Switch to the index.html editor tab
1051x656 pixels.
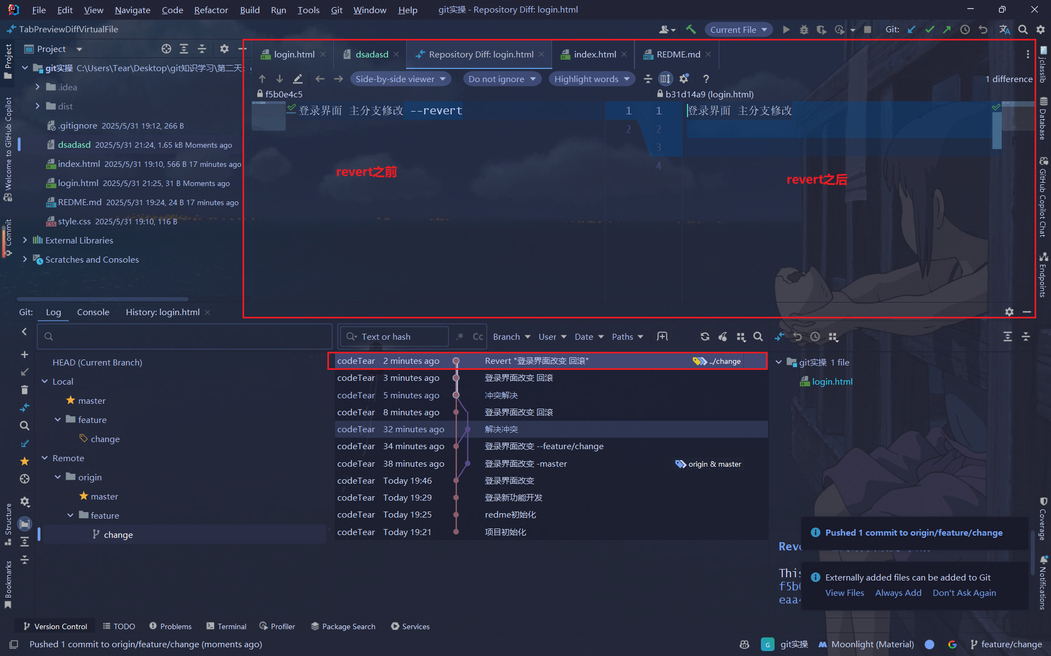coord(594,54)
